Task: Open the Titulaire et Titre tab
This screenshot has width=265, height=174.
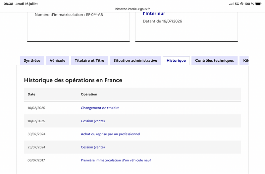Action: pos(89,61)
